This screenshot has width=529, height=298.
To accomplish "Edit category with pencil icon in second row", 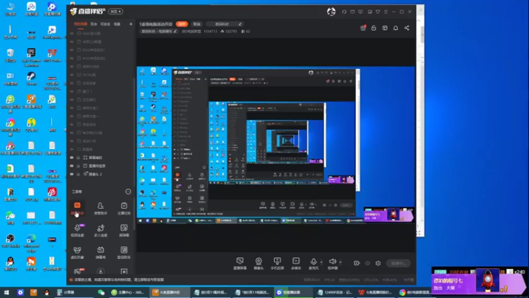I will coord(175,31).
